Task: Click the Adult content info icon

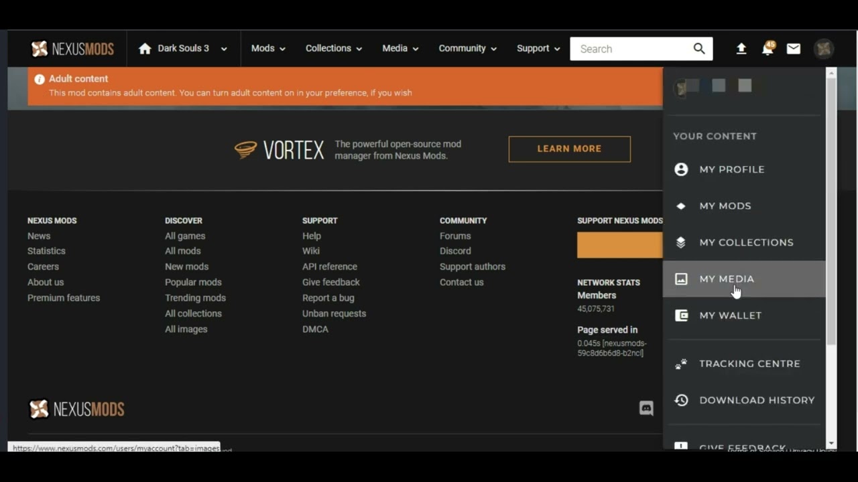Action: pos(40,79)
